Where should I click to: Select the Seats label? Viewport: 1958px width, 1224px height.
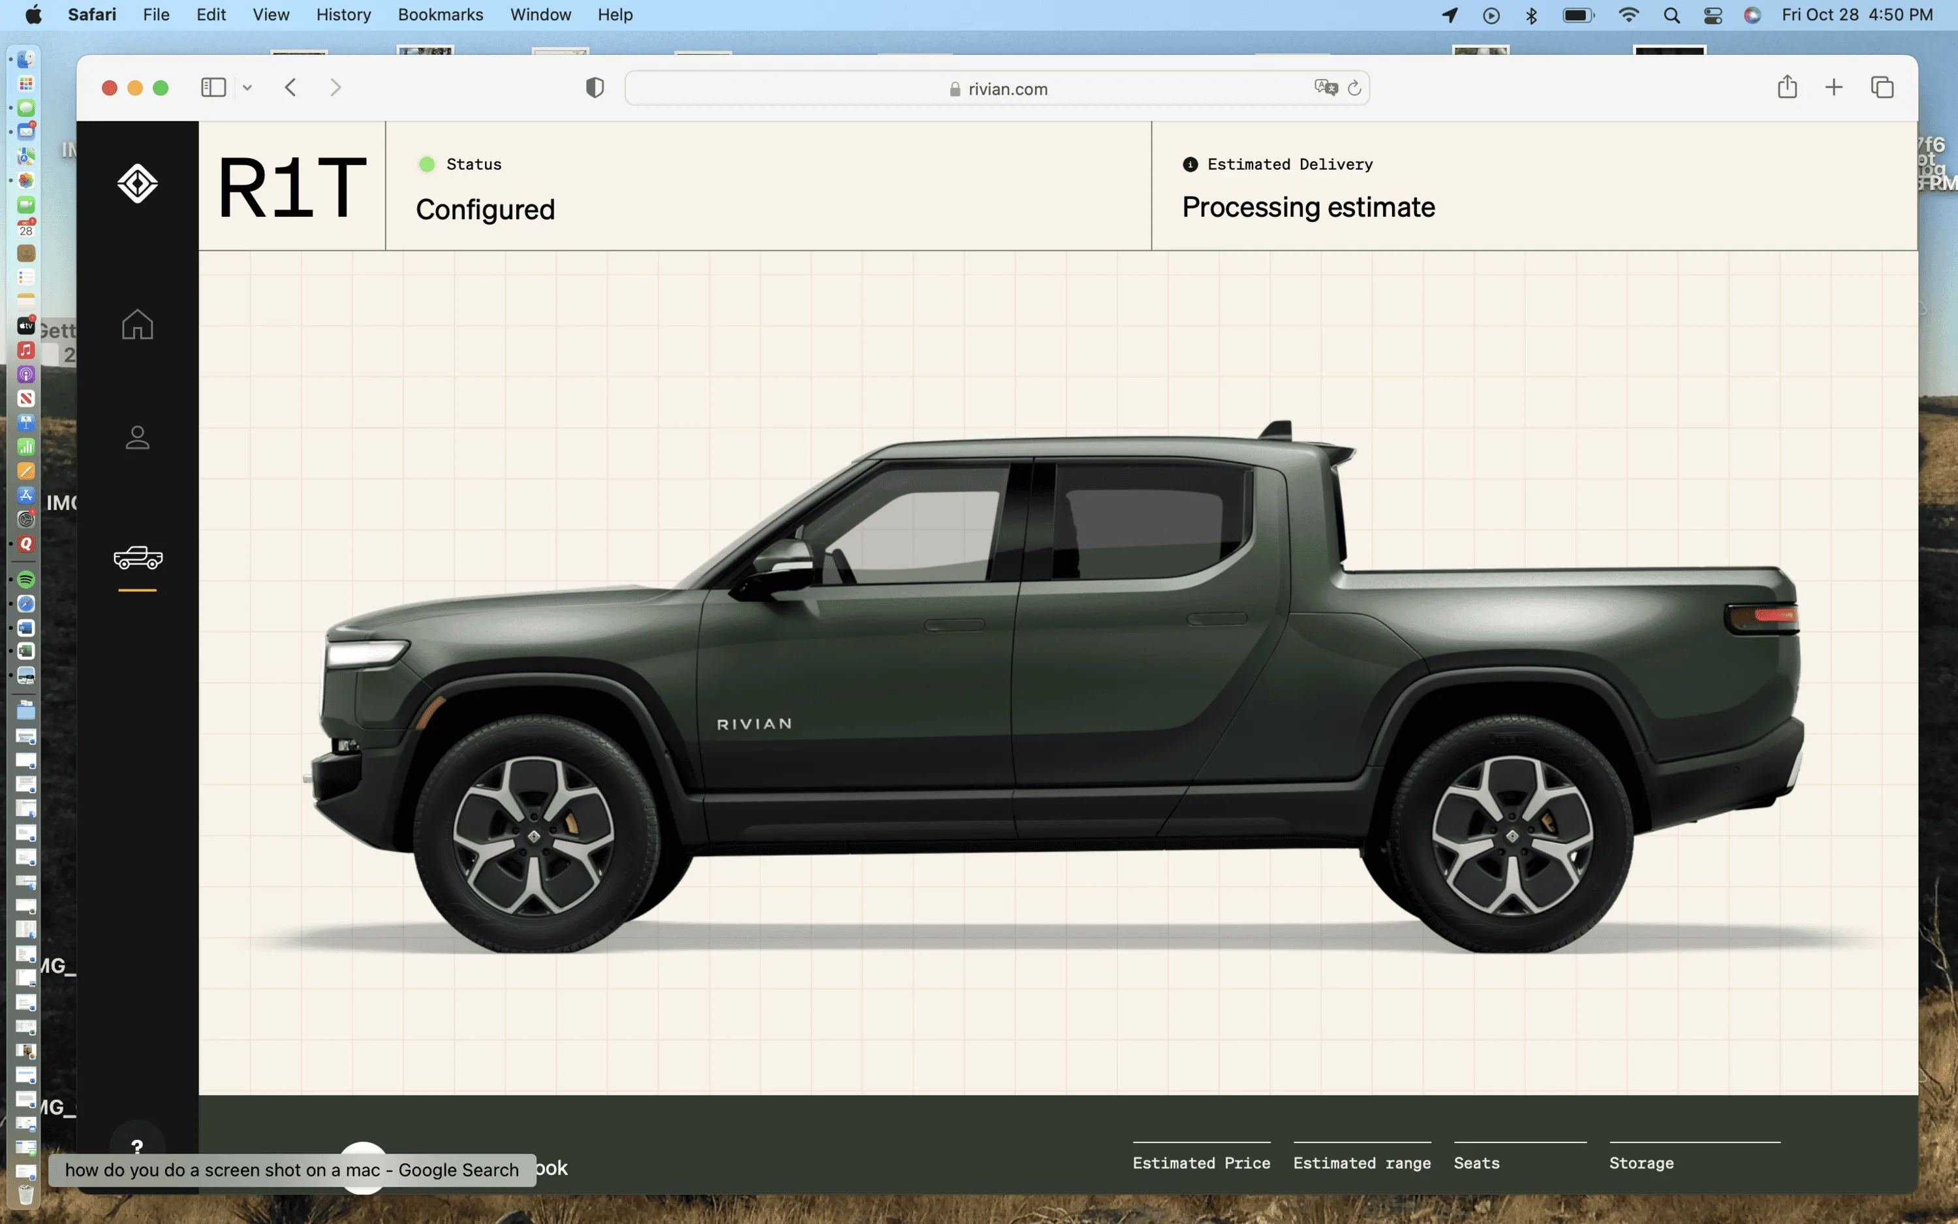click(1476, 1163)
